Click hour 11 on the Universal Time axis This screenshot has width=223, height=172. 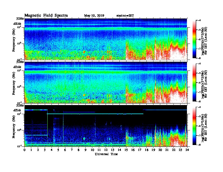[99, 150]
